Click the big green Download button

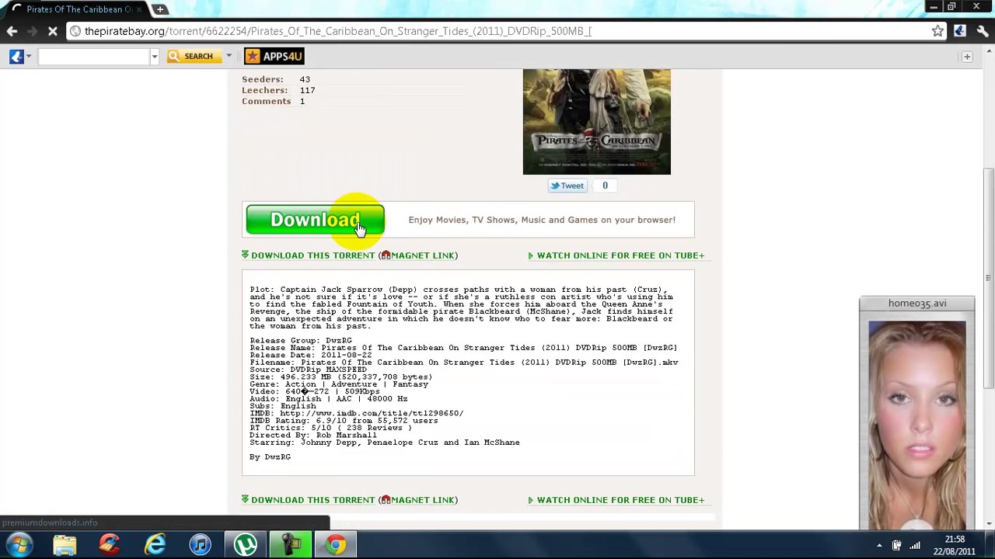315,220
